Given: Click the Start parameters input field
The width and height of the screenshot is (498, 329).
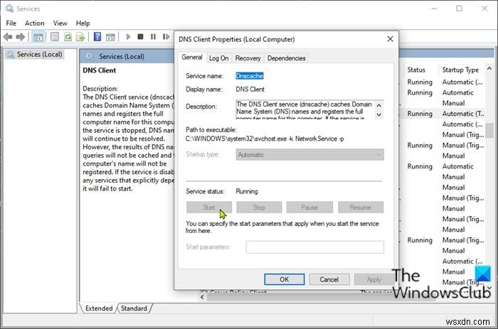Looking at the screenshot, I should coord(314,247).
